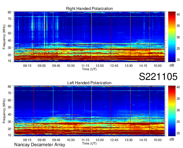The width and height of the screenshot is (183, 148).
Task: Click the 14:15 tick on Right Handed time axis
Action: tap(143, 66)
